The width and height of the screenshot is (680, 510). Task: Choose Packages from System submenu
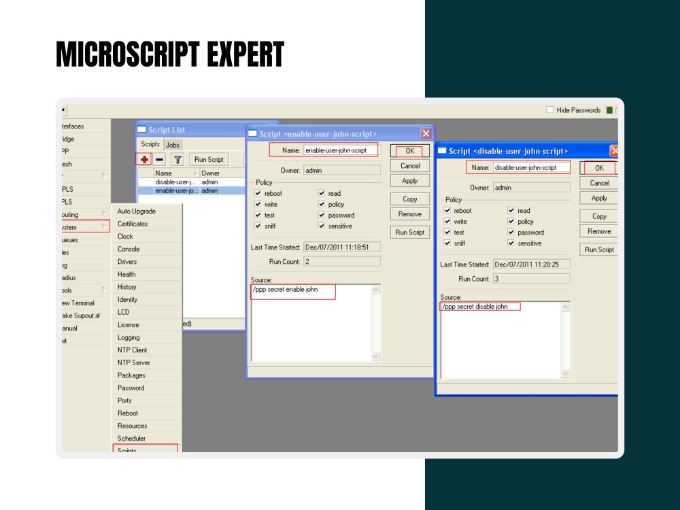point(147,375)
